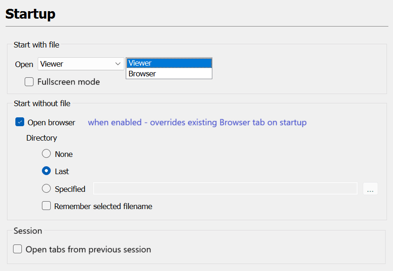Click the browse ellipsis button
The image size is (393, 271).
click(370, 189)
